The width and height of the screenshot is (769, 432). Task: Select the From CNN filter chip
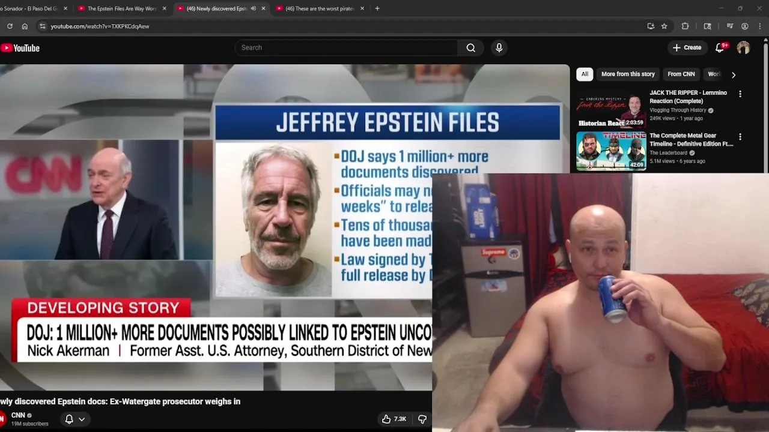coord(681,74)
